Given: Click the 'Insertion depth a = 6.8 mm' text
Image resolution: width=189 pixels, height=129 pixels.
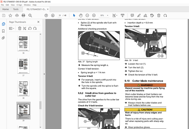Looking at the screenshot, I should coord(140,23).
